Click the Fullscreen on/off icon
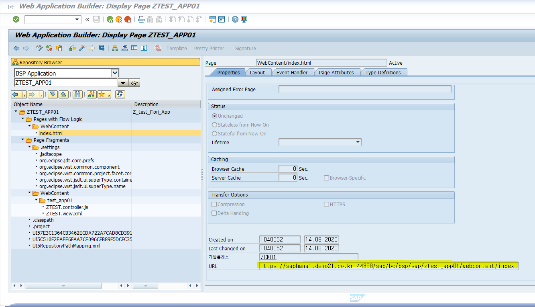 tap(134, 48)
